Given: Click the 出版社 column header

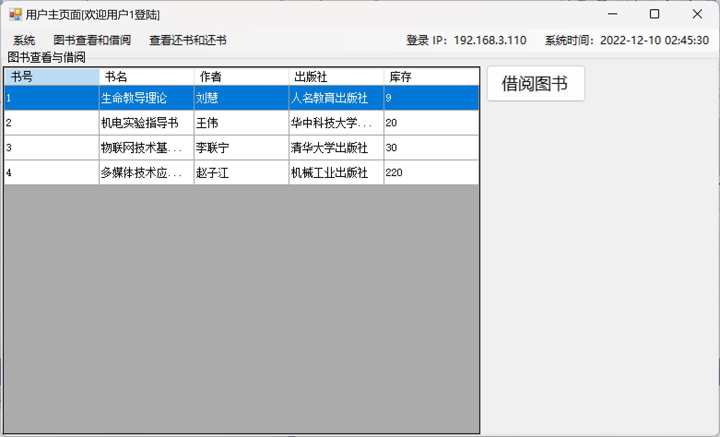Looking at the screenshot, I should (x=336, y=77).
